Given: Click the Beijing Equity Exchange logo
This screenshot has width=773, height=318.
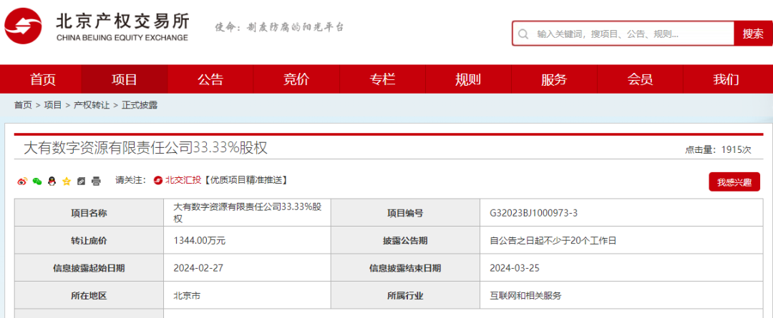Looking at the screenshot, I should (x=97, y=26).
